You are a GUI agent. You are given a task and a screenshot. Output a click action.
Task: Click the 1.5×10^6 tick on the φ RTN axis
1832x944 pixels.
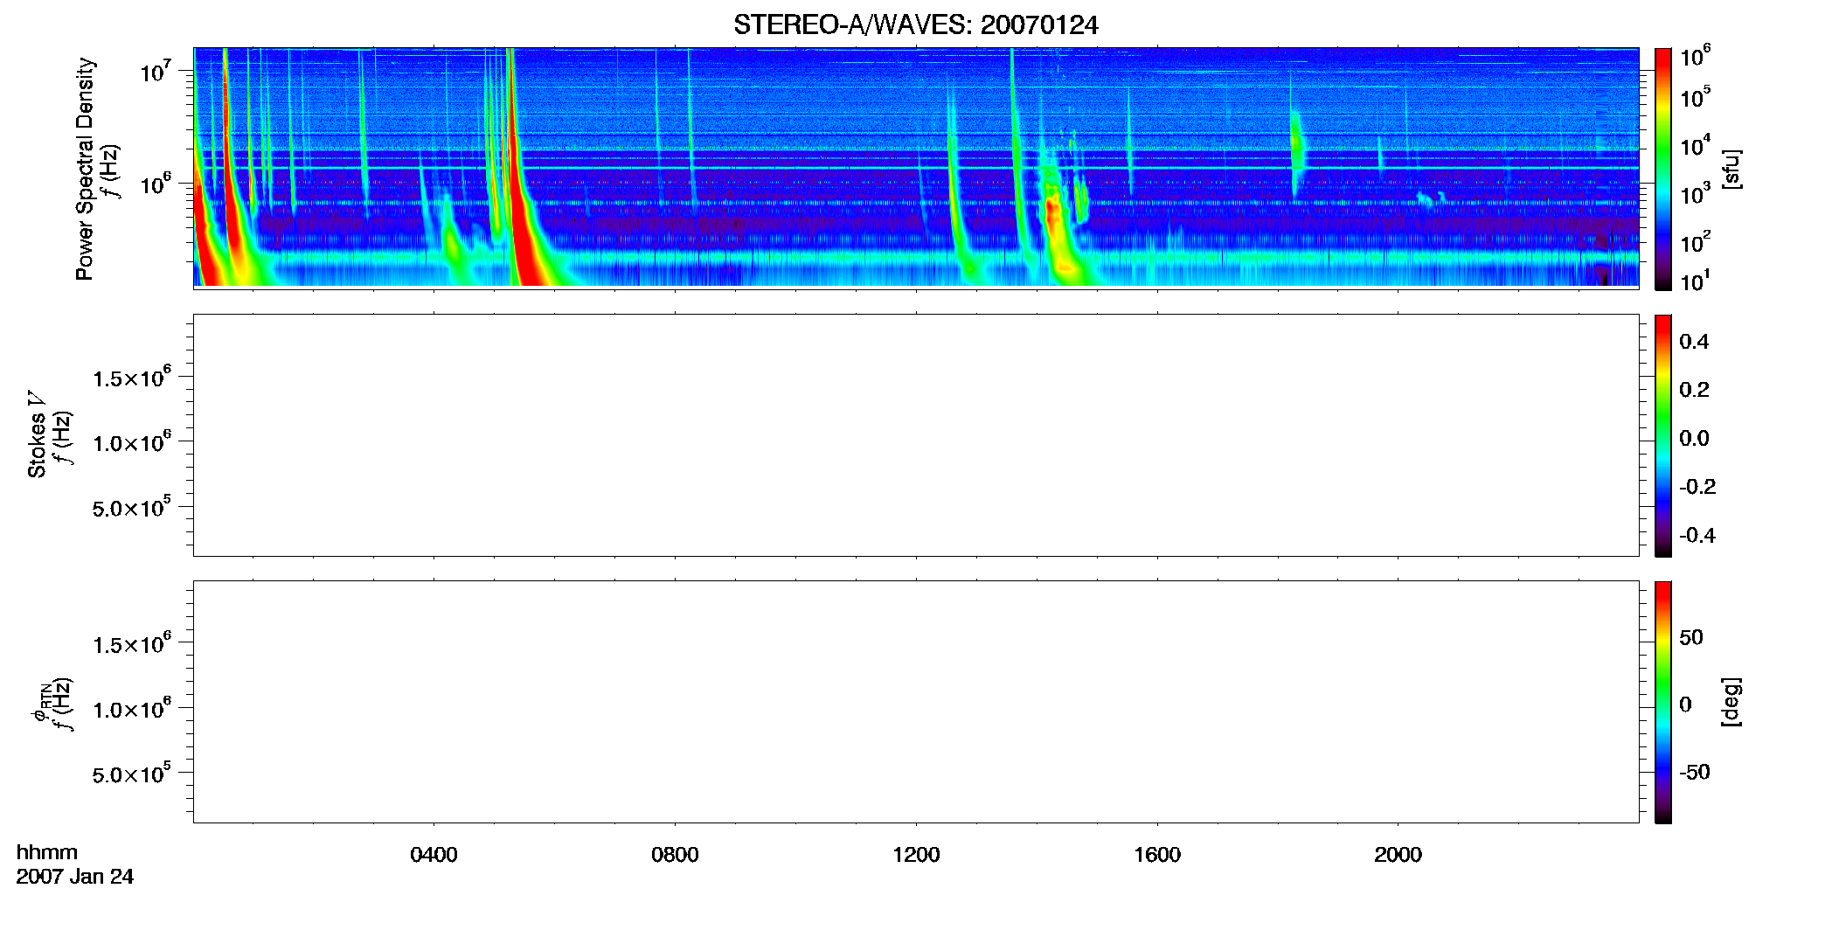[x=132, y=644]
